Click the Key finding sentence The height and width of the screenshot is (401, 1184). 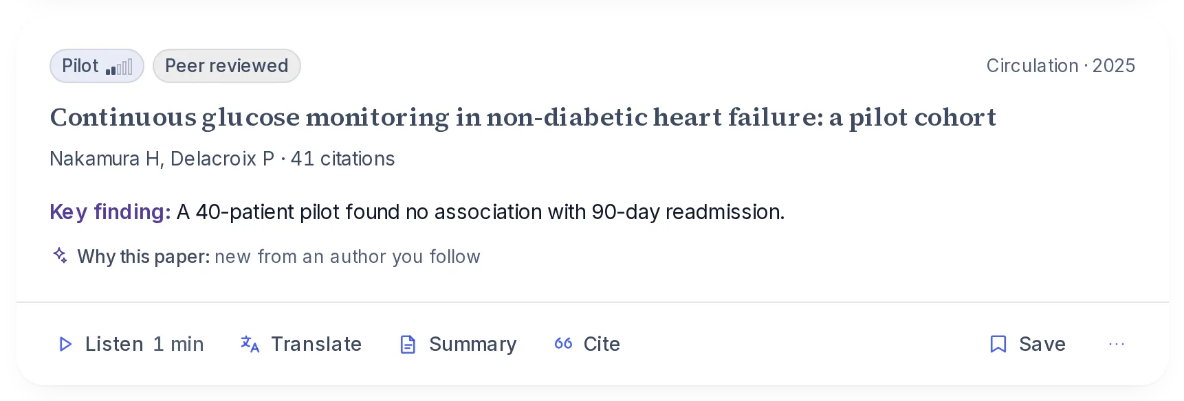click(x=481, y=212)
